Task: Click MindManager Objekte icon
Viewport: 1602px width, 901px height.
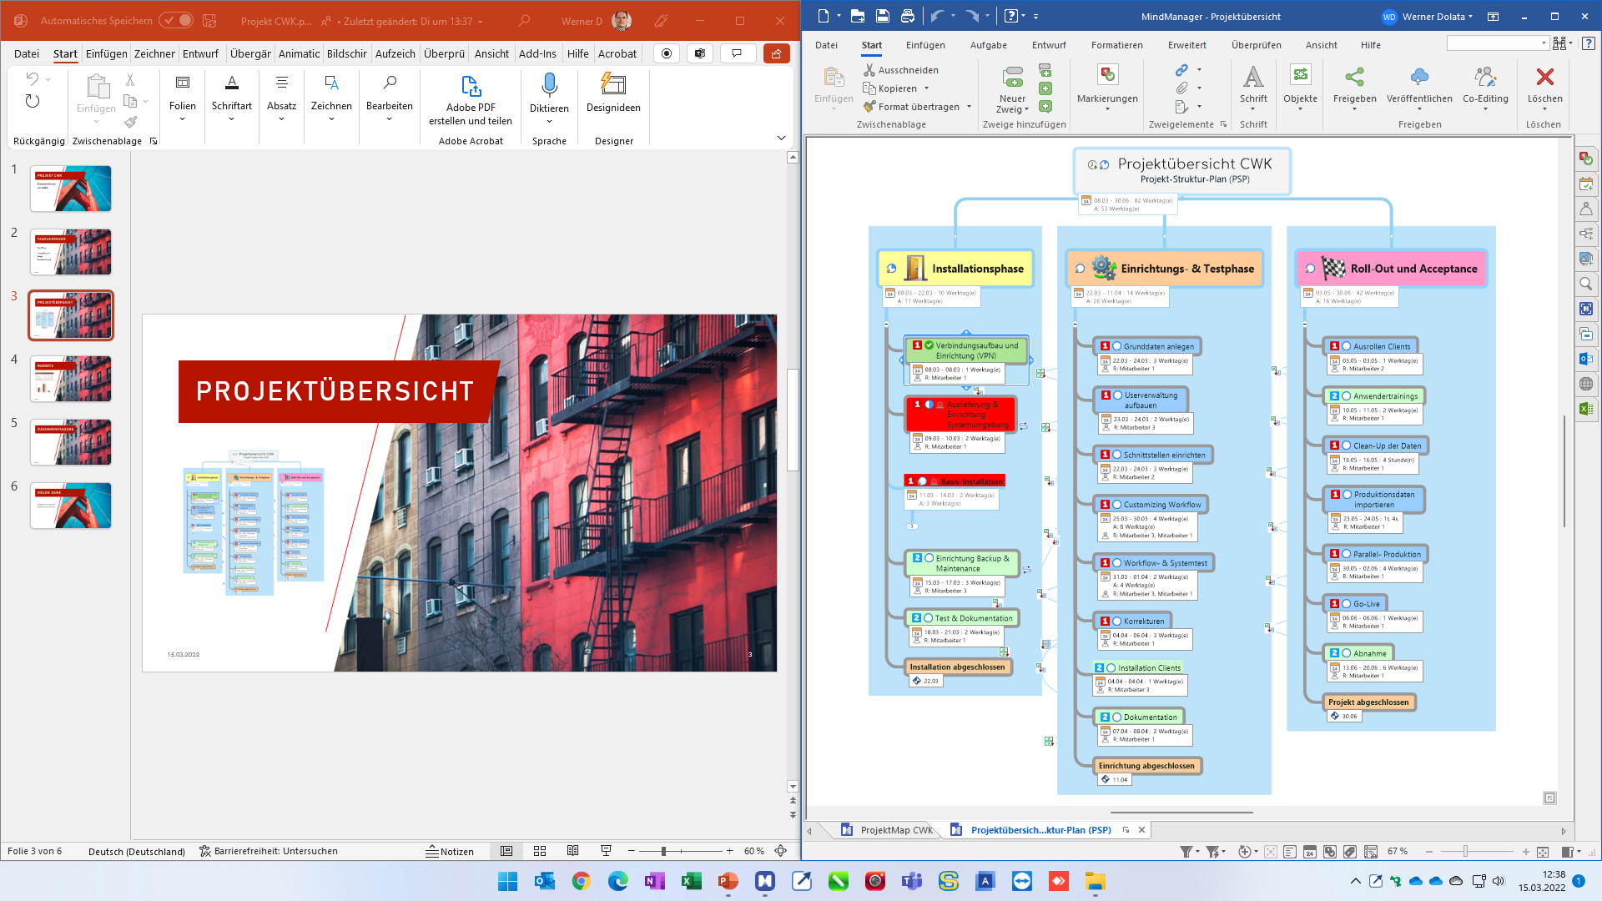Action: [x=1300, y=75]
